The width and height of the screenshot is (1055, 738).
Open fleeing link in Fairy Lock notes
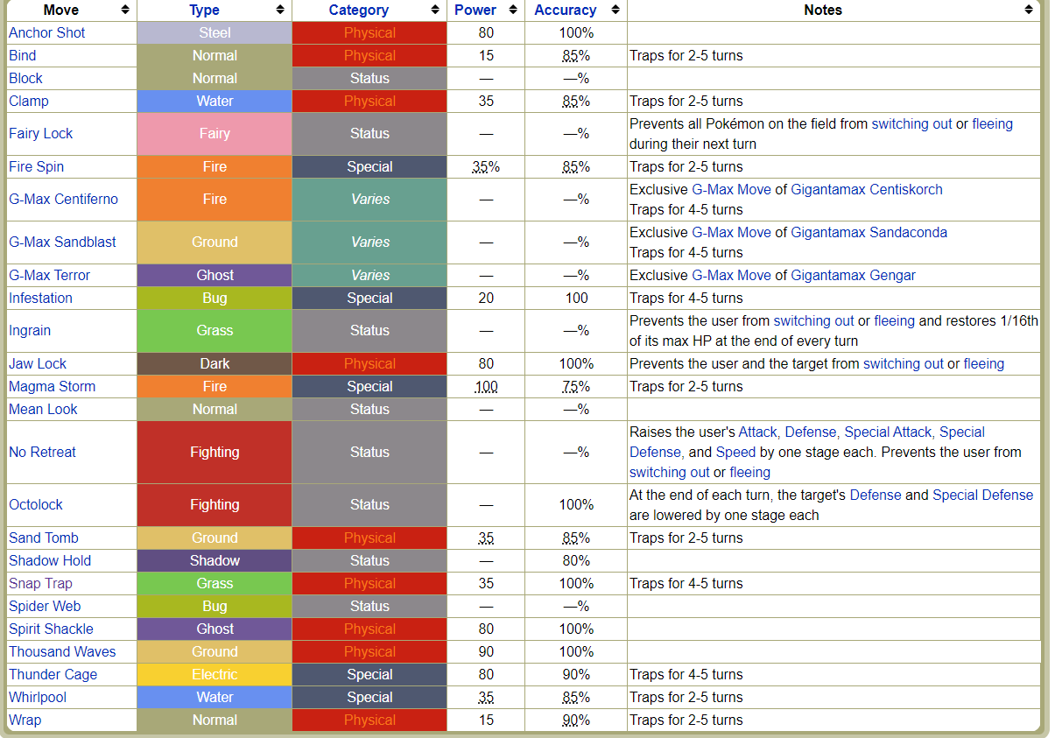(x=993, y=123)
